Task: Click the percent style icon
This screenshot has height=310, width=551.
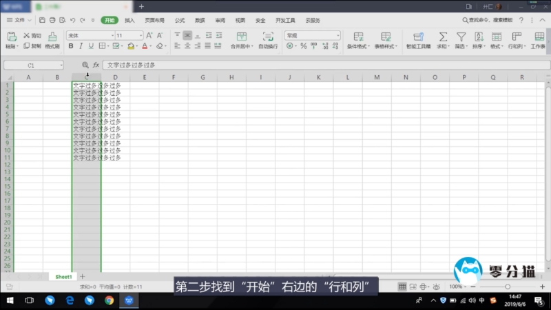Action: coord(302,46)
